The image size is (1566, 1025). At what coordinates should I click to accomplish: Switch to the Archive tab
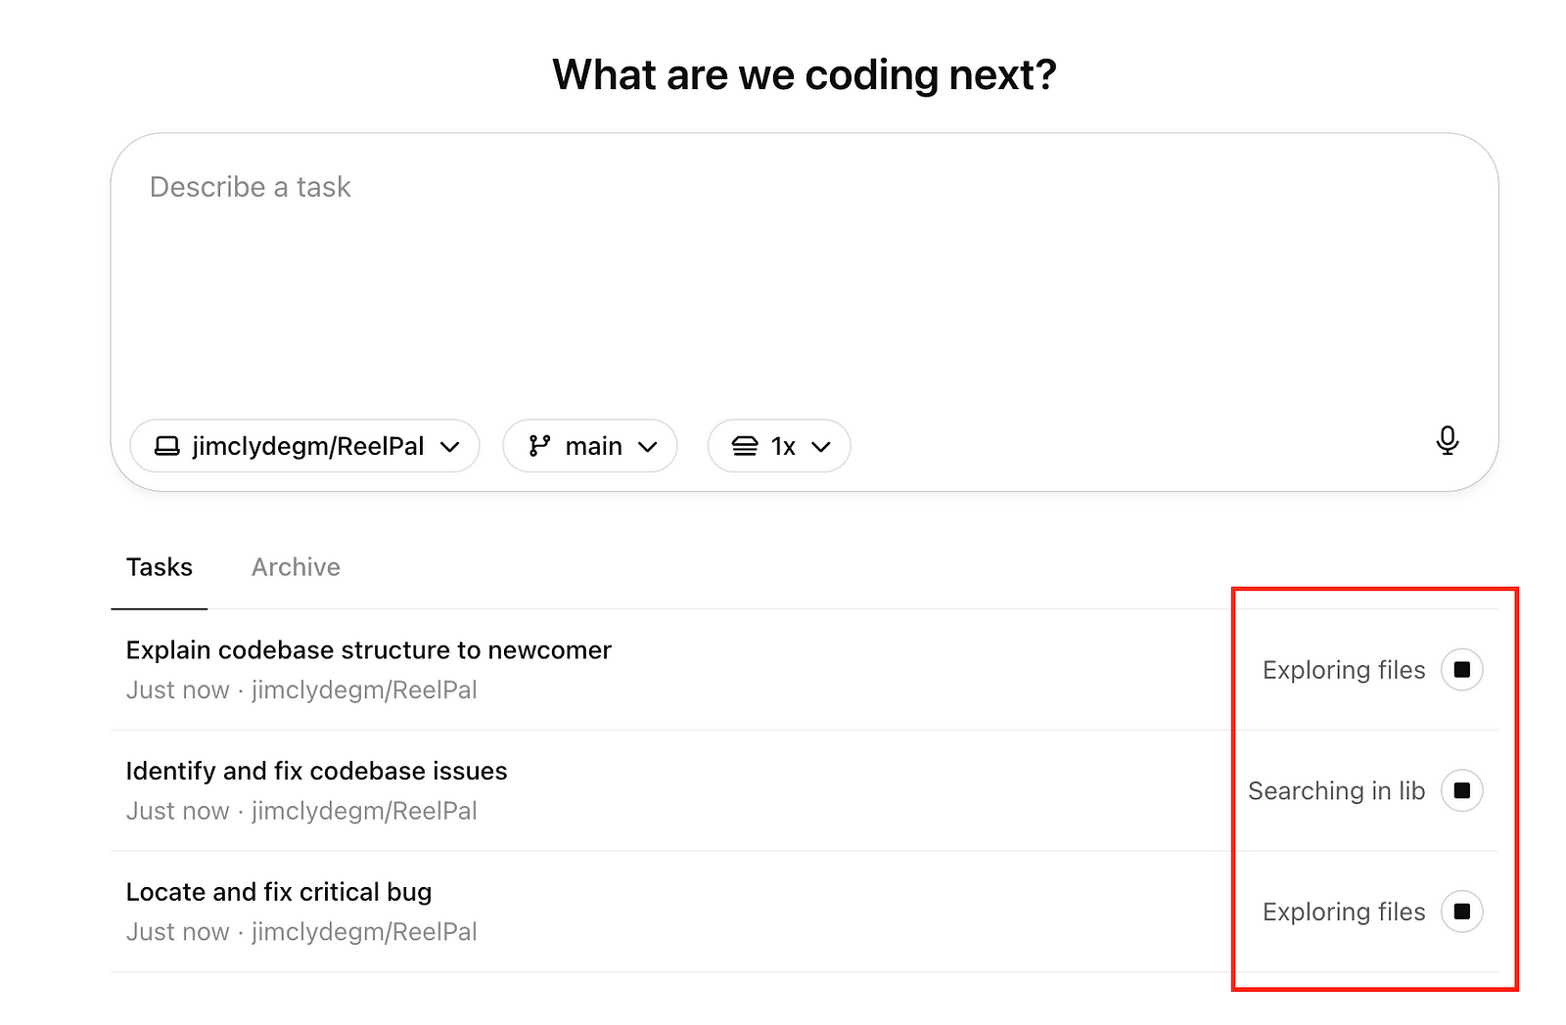pos(296,567)
